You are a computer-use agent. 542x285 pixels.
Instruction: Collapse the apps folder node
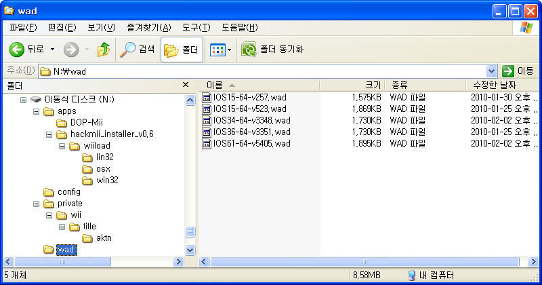pyautogui.click(x=37, y=111)
